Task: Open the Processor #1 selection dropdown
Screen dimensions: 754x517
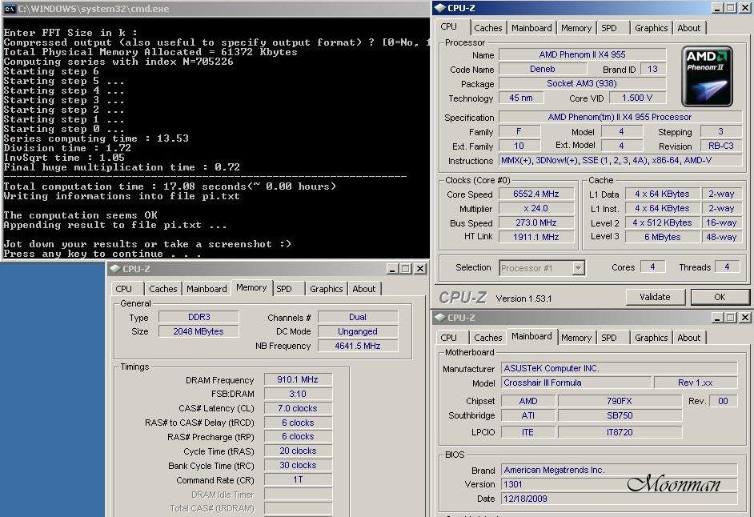Action: [x=579, y=268]
